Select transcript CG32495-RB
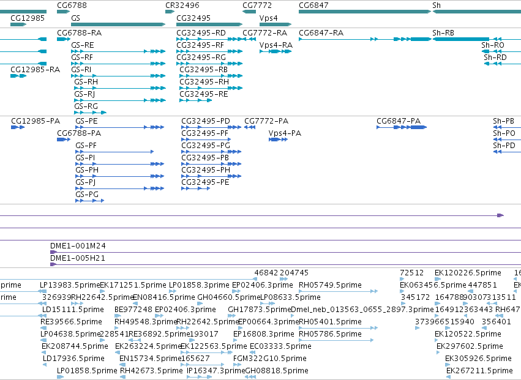 tap(211, 76)
